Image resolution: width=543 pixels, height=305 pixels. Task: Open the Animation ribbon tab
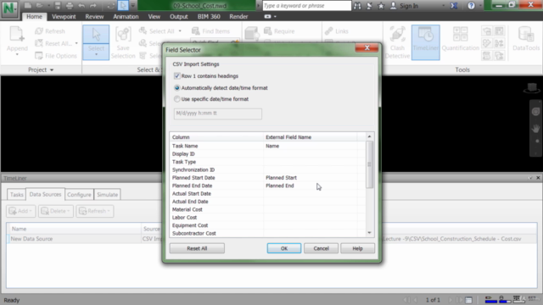click(x=126, y=17)
